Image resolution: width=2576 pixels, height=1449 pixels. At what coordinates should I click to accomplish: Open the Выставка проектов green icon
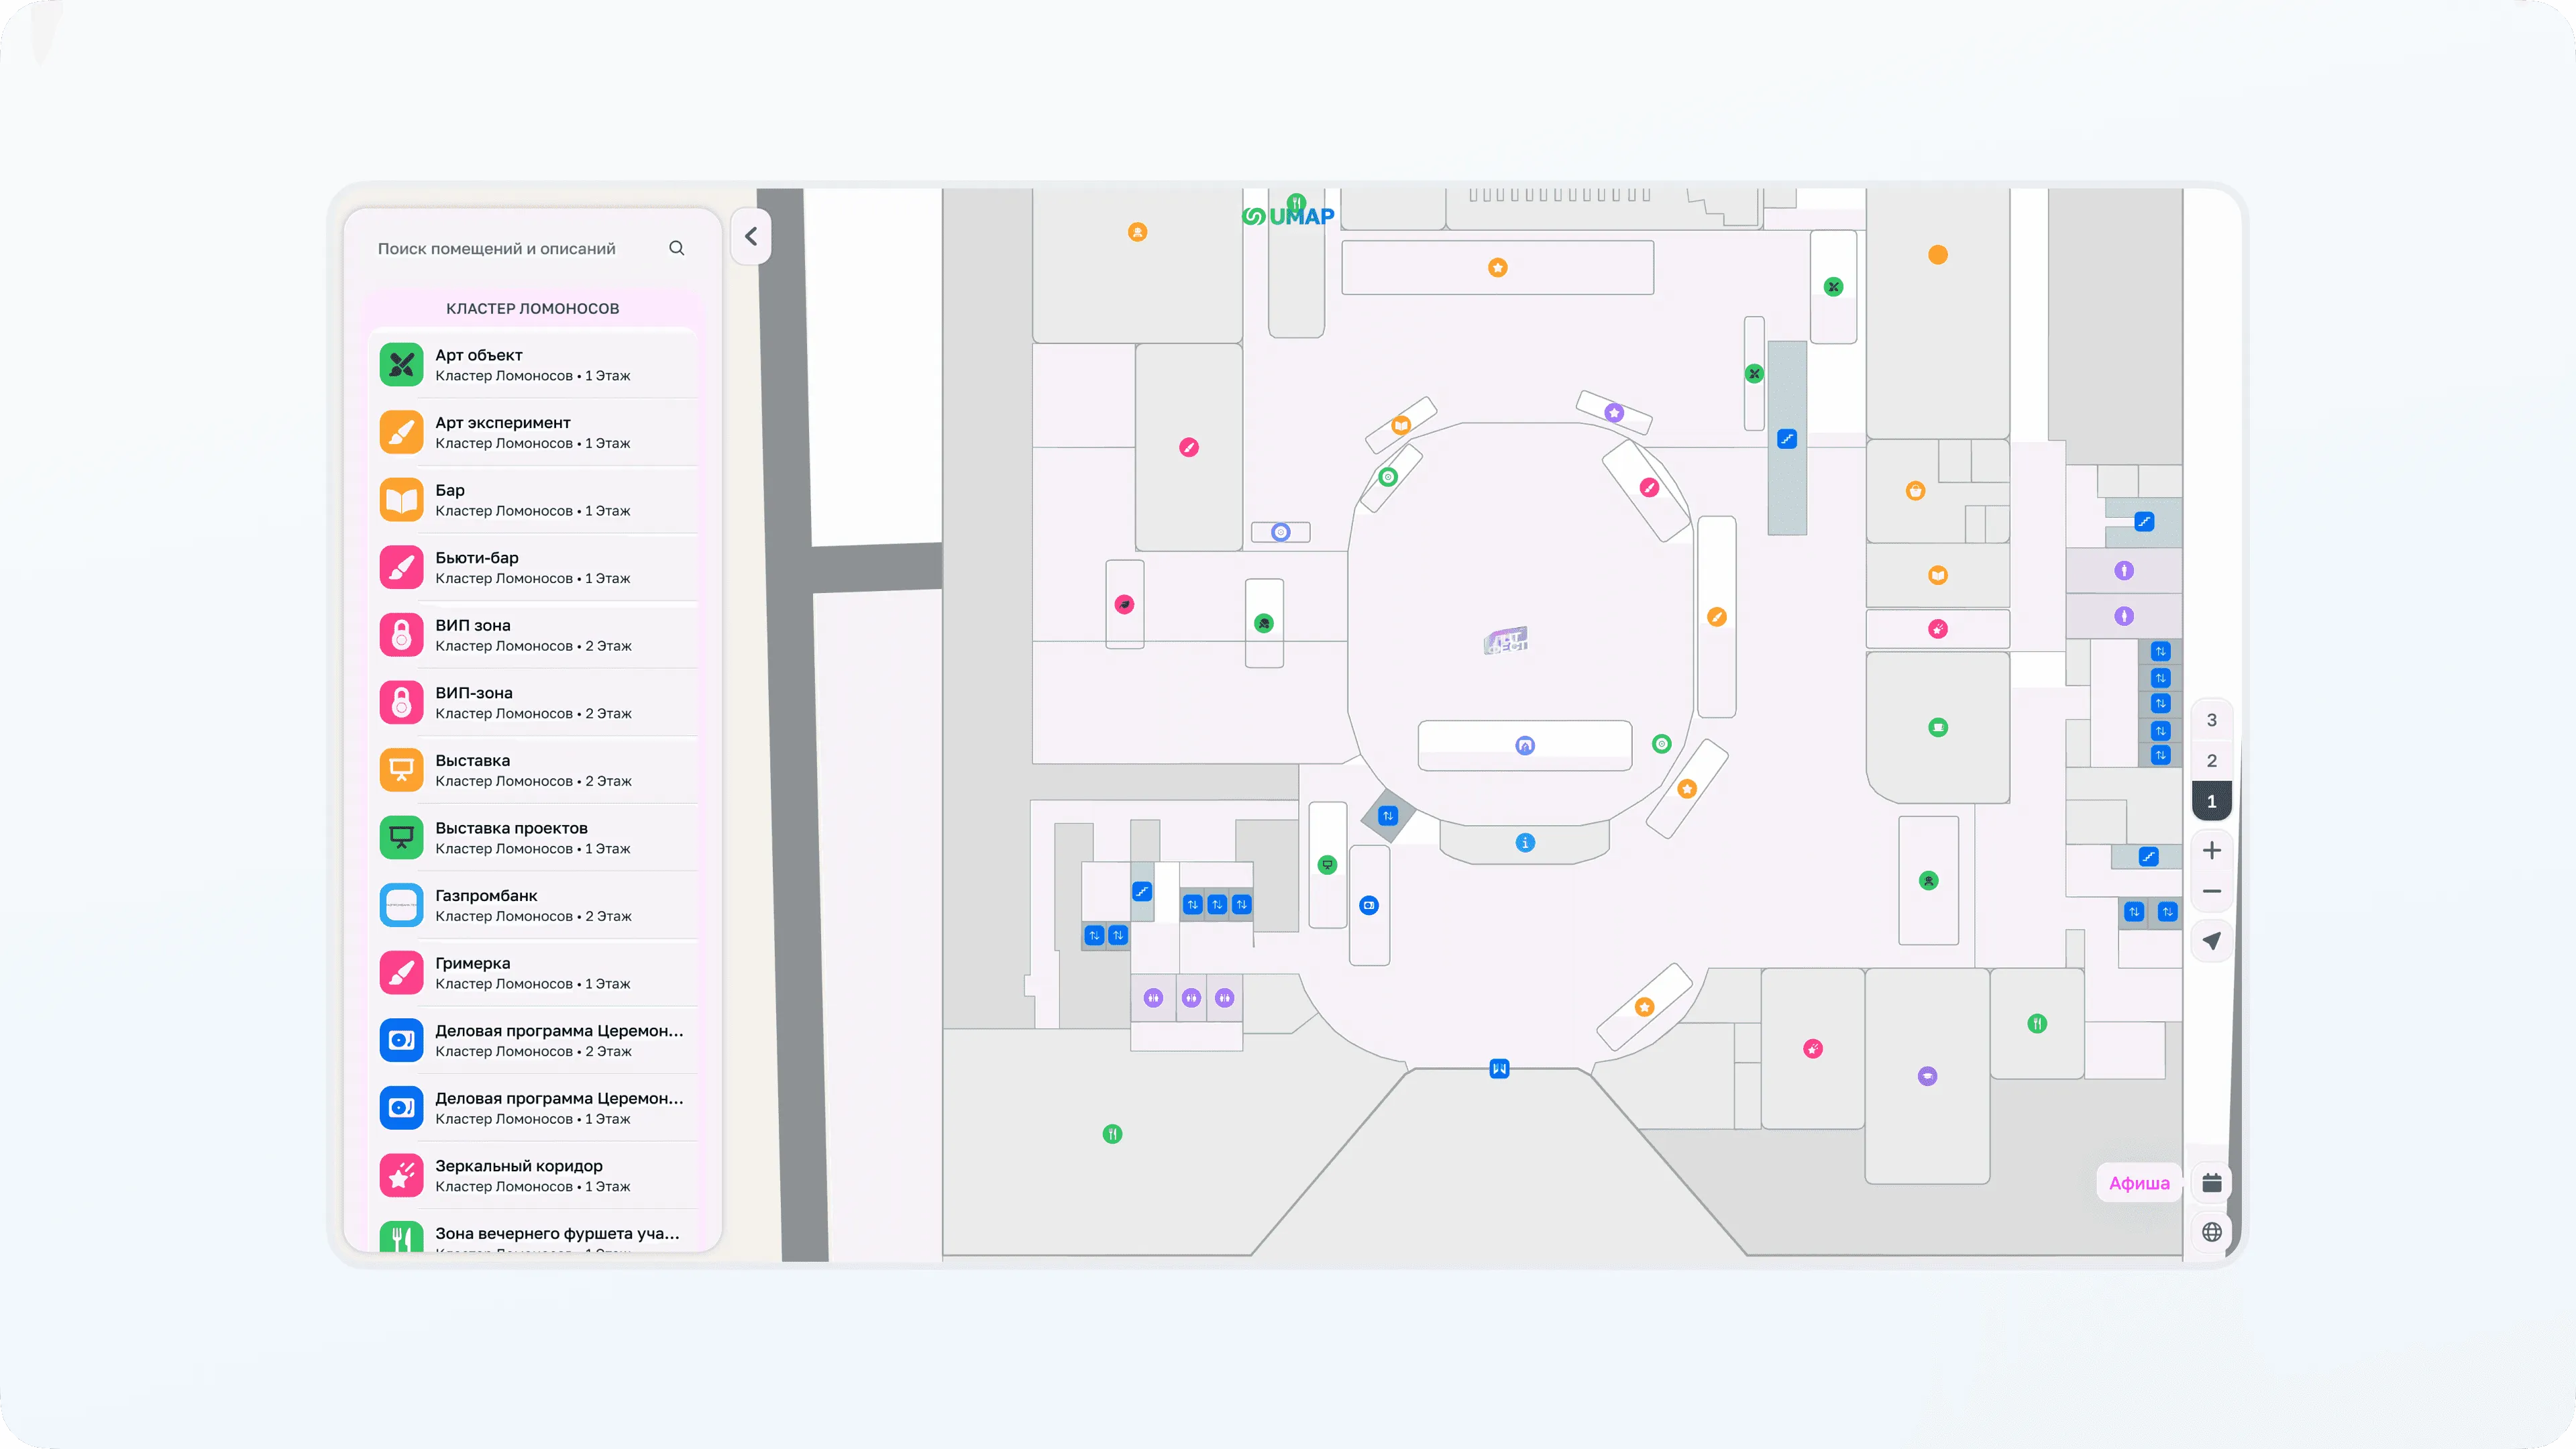(402, 838)
